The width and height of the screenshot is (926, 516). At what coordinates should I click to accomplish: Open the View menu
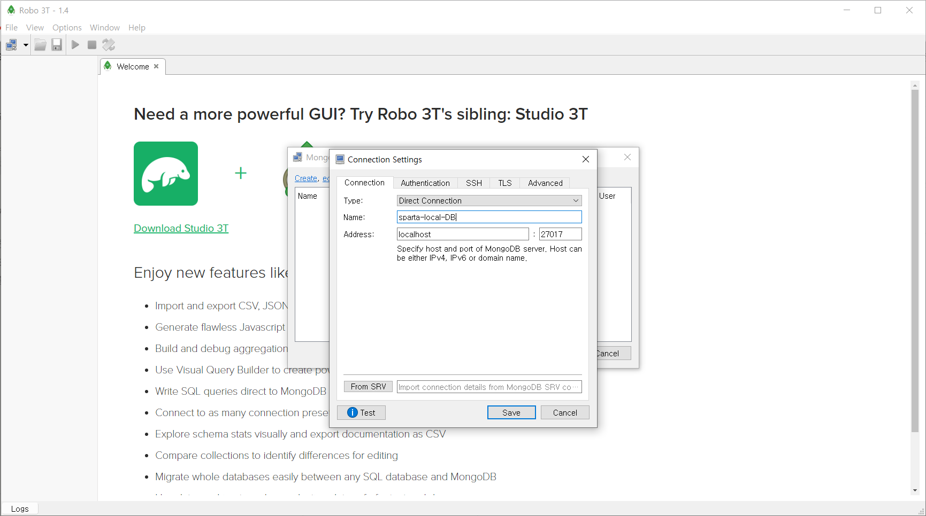[x=35, y=27]
